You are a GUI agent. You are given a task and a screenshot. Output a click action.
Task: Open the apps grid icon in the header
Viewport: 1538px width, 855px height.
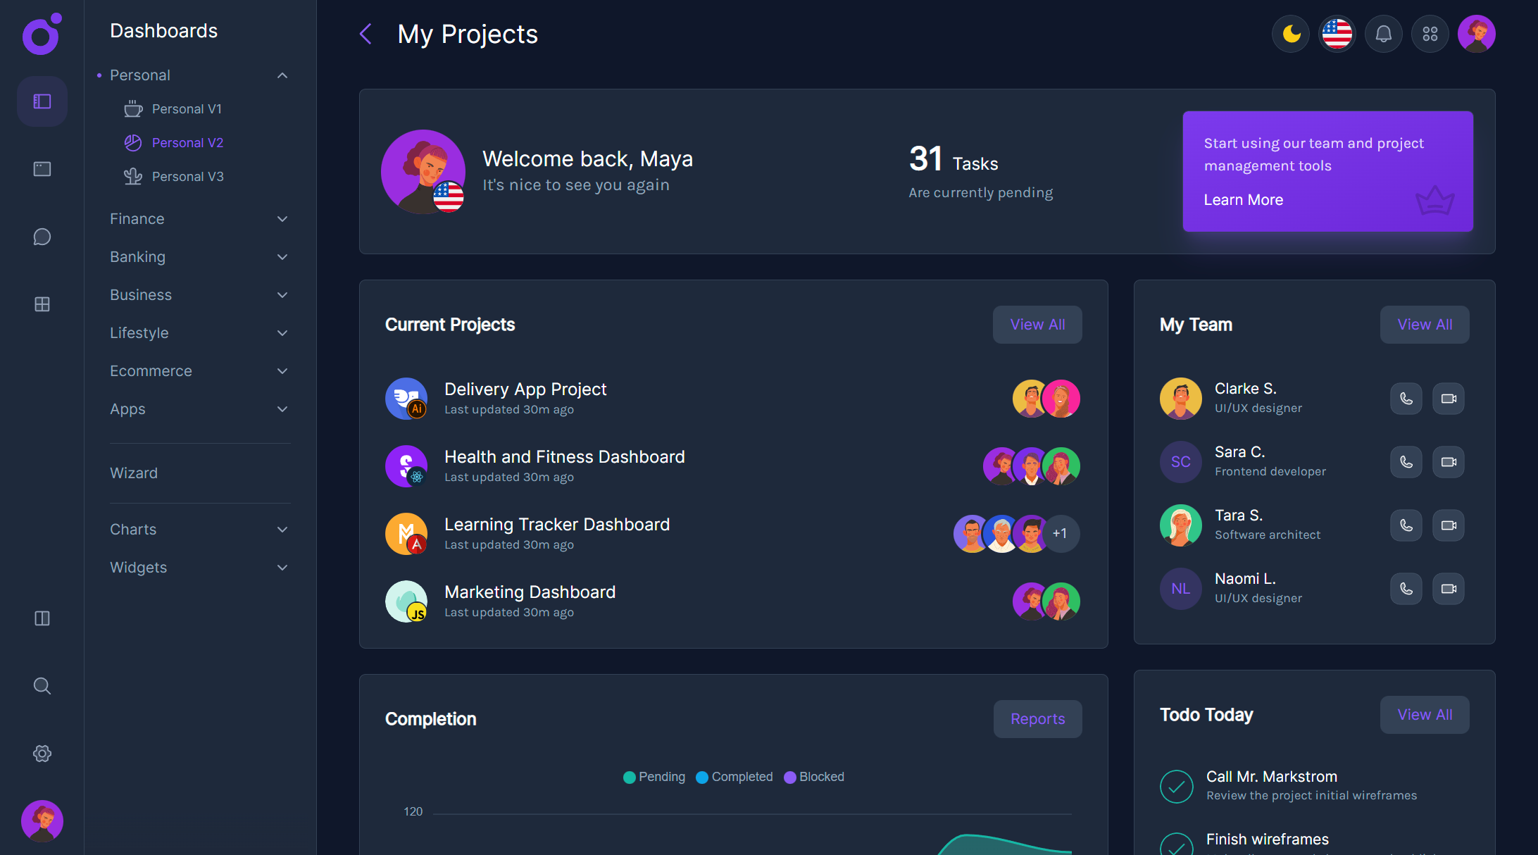pyautogui.click(x=1430, y=33)
